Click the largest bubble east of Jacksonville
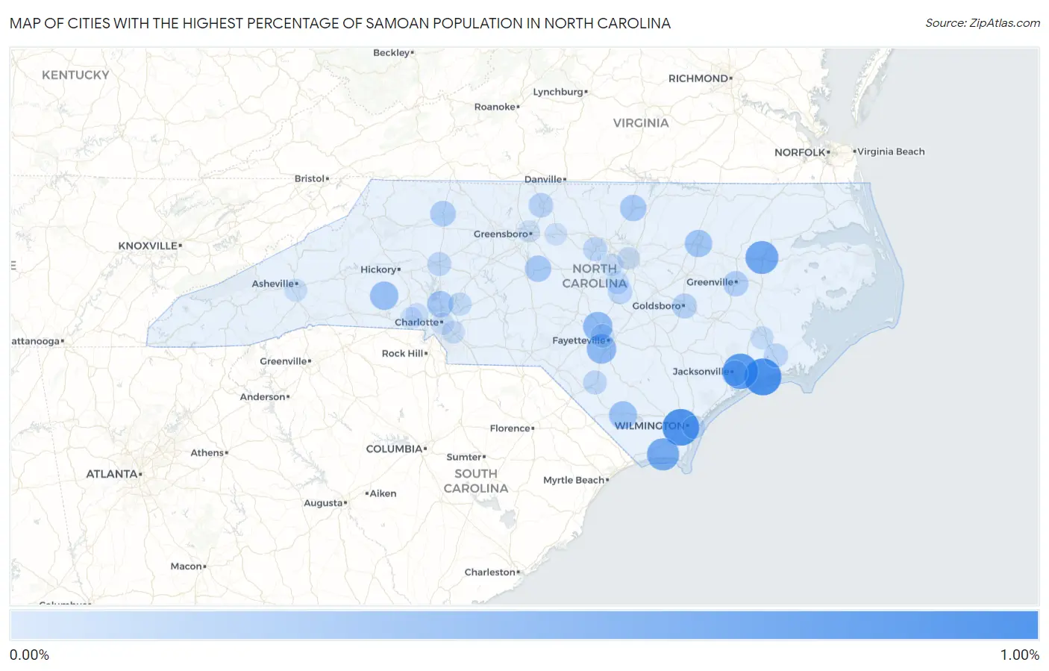1049x671 pixels. 763,376
